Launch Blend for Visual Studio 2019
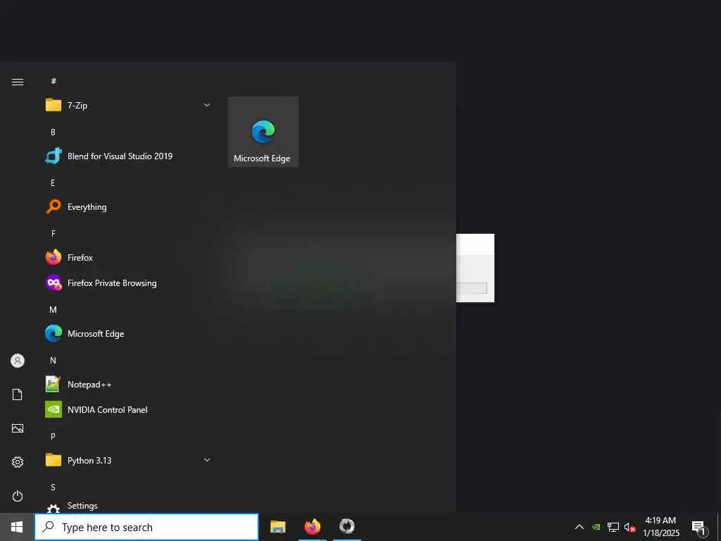 click(x=128, y=156)
